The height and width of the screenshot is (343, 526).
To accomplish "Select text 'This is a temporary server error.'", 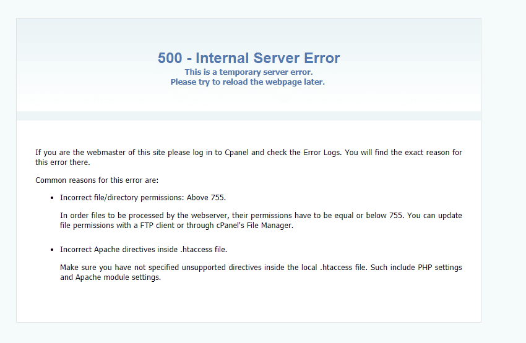I will tap(249, 72).
